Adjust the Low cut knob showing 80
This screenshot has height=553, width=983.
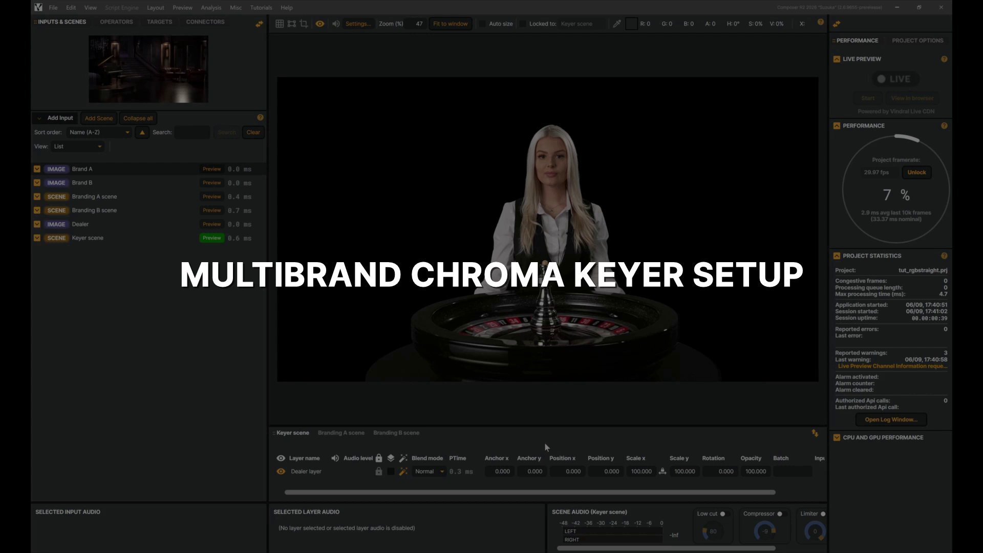[712, 531]
